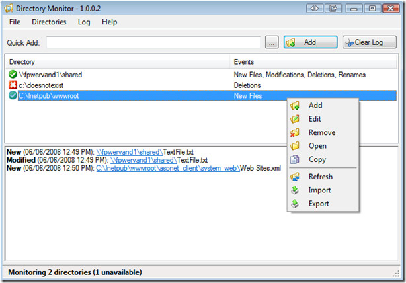Open the C:\Inetpub\wwwroot\aspnet_client\system_web link

168,168
